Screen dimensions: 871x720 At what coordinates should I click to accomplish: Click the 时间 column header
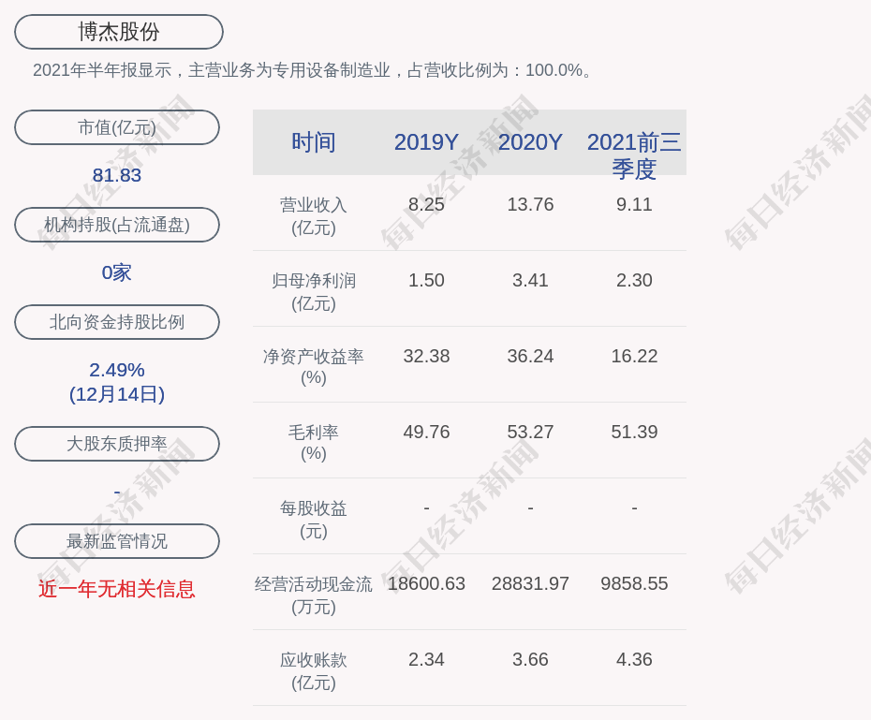tap(314, 142)
